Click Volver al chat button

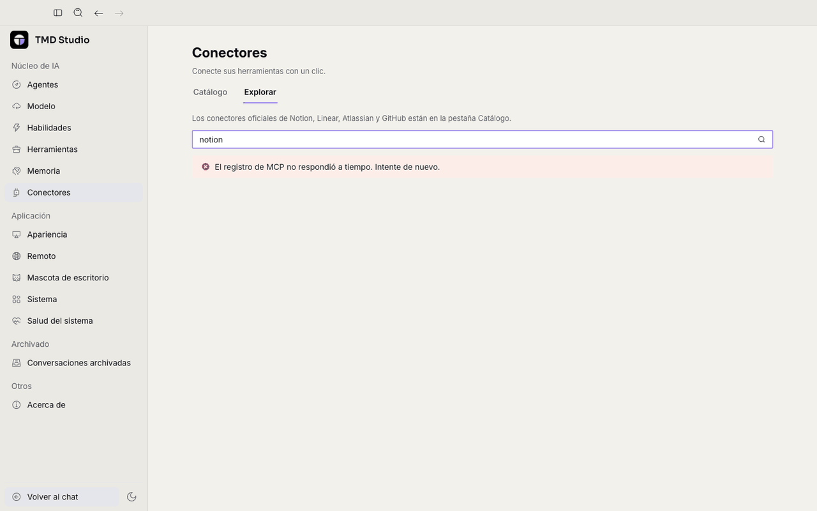(x=62, y=497)
